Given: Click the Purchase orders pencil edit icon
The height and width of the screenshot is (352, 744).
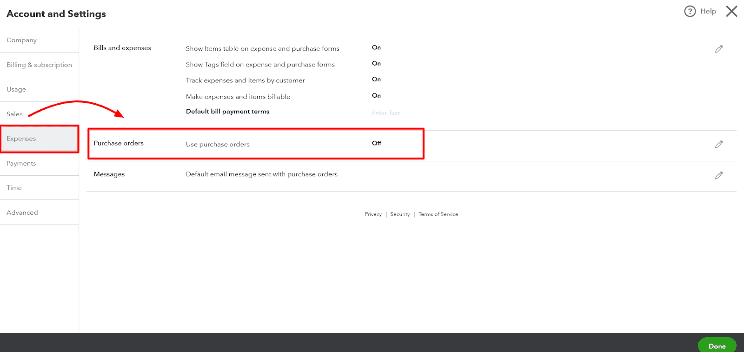Looking at the screenshot, I should coord(719,144).
